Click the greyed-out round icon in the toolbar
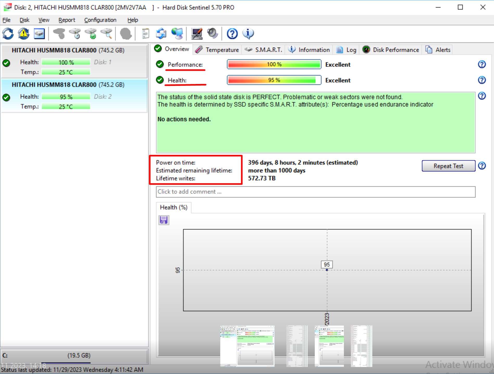 click(126, 34)
